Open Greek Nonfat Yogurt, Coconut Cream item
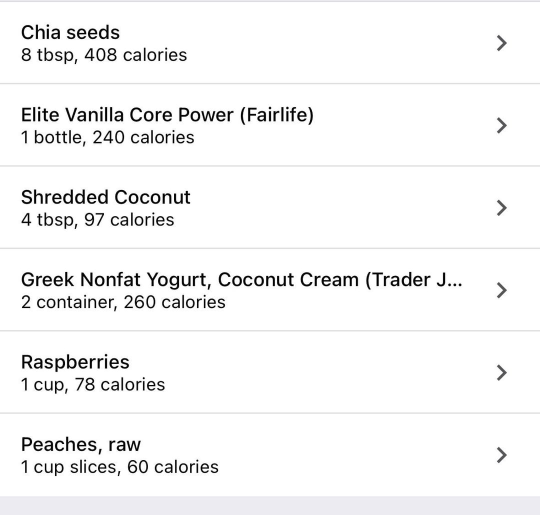This screenshot has height=515, width=540. (241, 279)
